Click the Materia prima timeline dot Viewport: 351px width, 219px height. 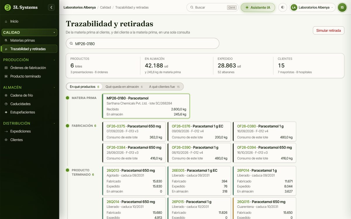tap(68, 98)
